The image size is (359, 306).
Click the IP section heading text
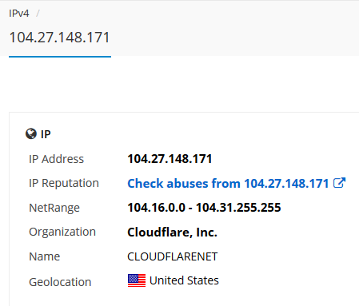coord(46,134)
